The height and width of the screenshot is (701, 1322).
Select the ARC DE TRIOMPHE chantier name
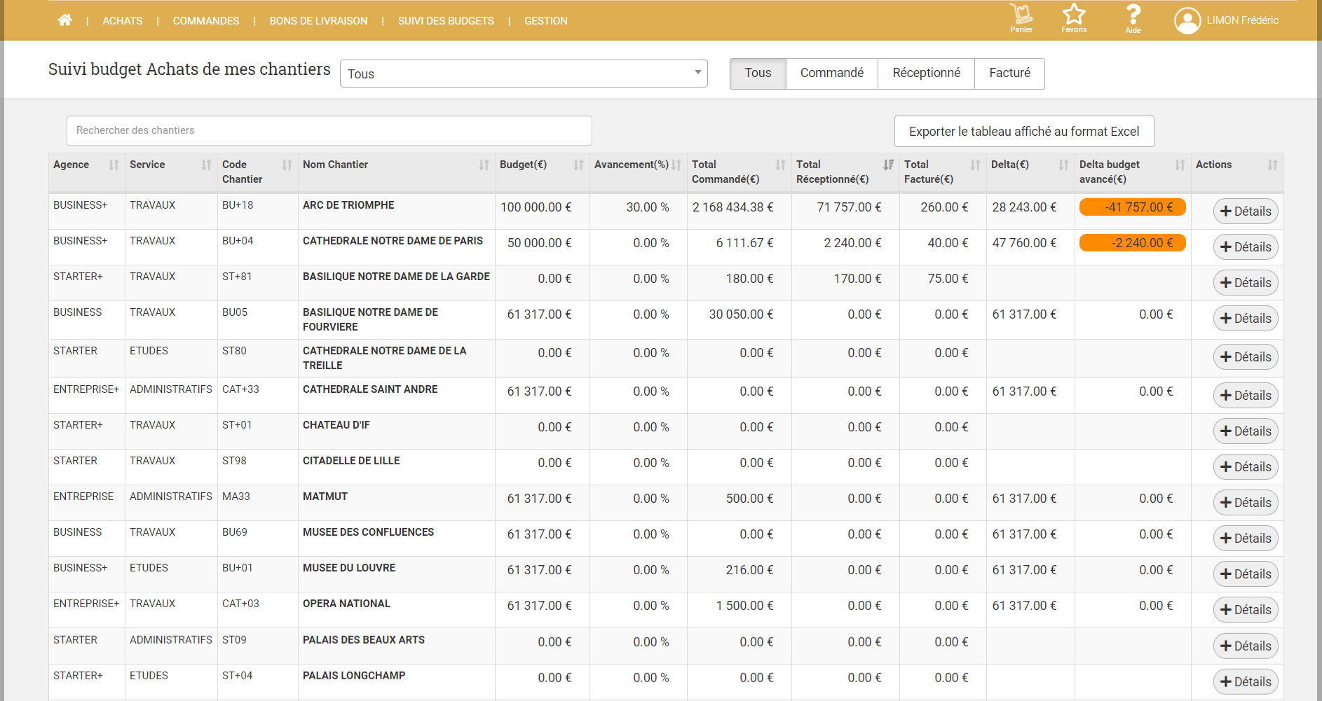348,205
